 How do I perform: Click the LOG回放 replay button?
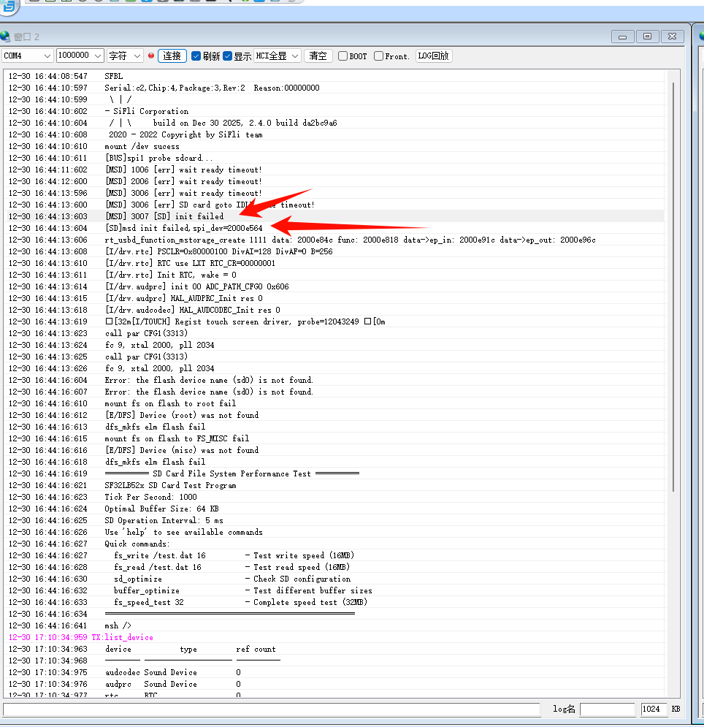(433, 56)
